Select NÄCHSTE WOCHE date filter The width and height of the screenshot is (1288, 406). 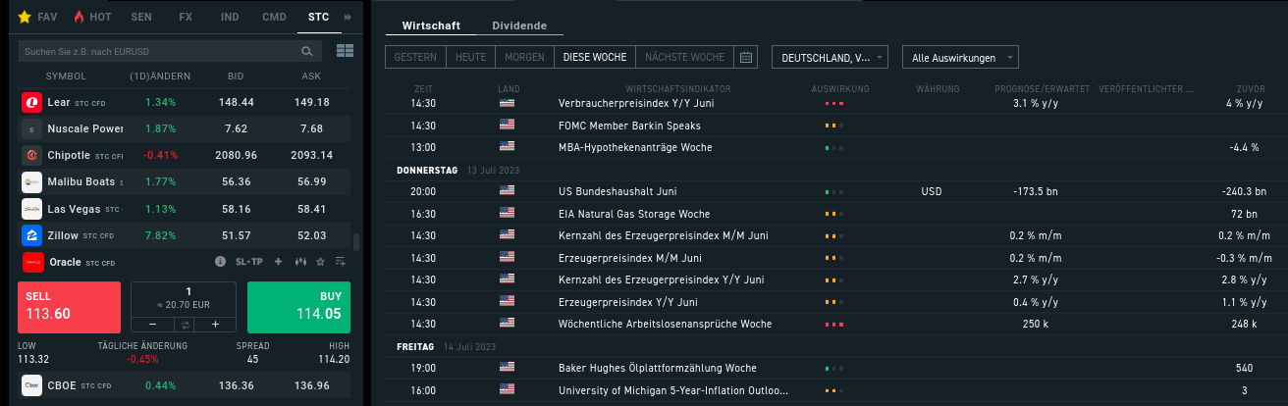tap(684, 57)
